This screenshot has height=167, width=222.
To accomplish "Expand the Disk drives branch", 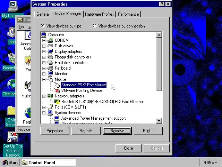I will pyautogui.click(x=44, y=46).
